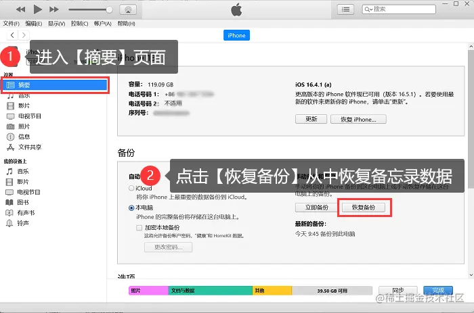Screen dimensions: 474x313
Task: Enable the 加密本地备份 checkbox
Action: click(x=139, y=228)
